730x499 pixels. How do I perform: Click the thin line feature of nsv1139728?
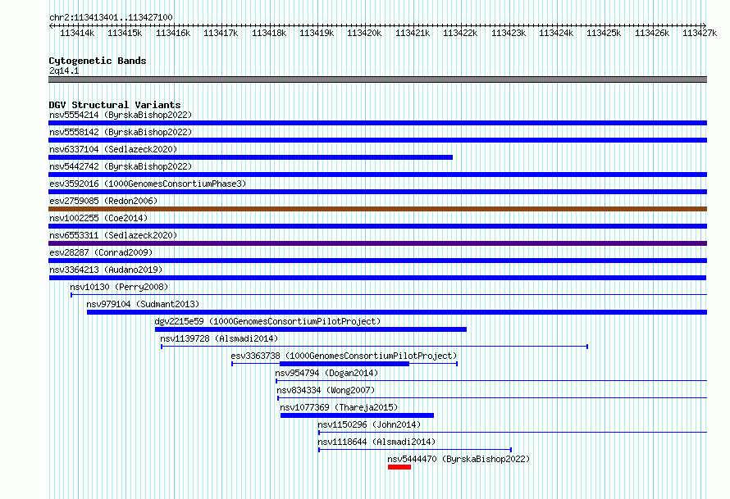374,347
